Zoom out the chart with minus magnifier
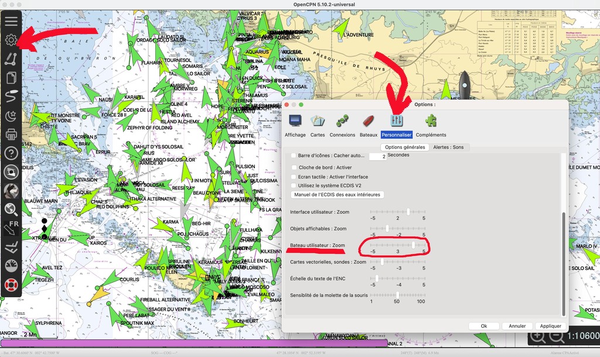 [557, 337]
